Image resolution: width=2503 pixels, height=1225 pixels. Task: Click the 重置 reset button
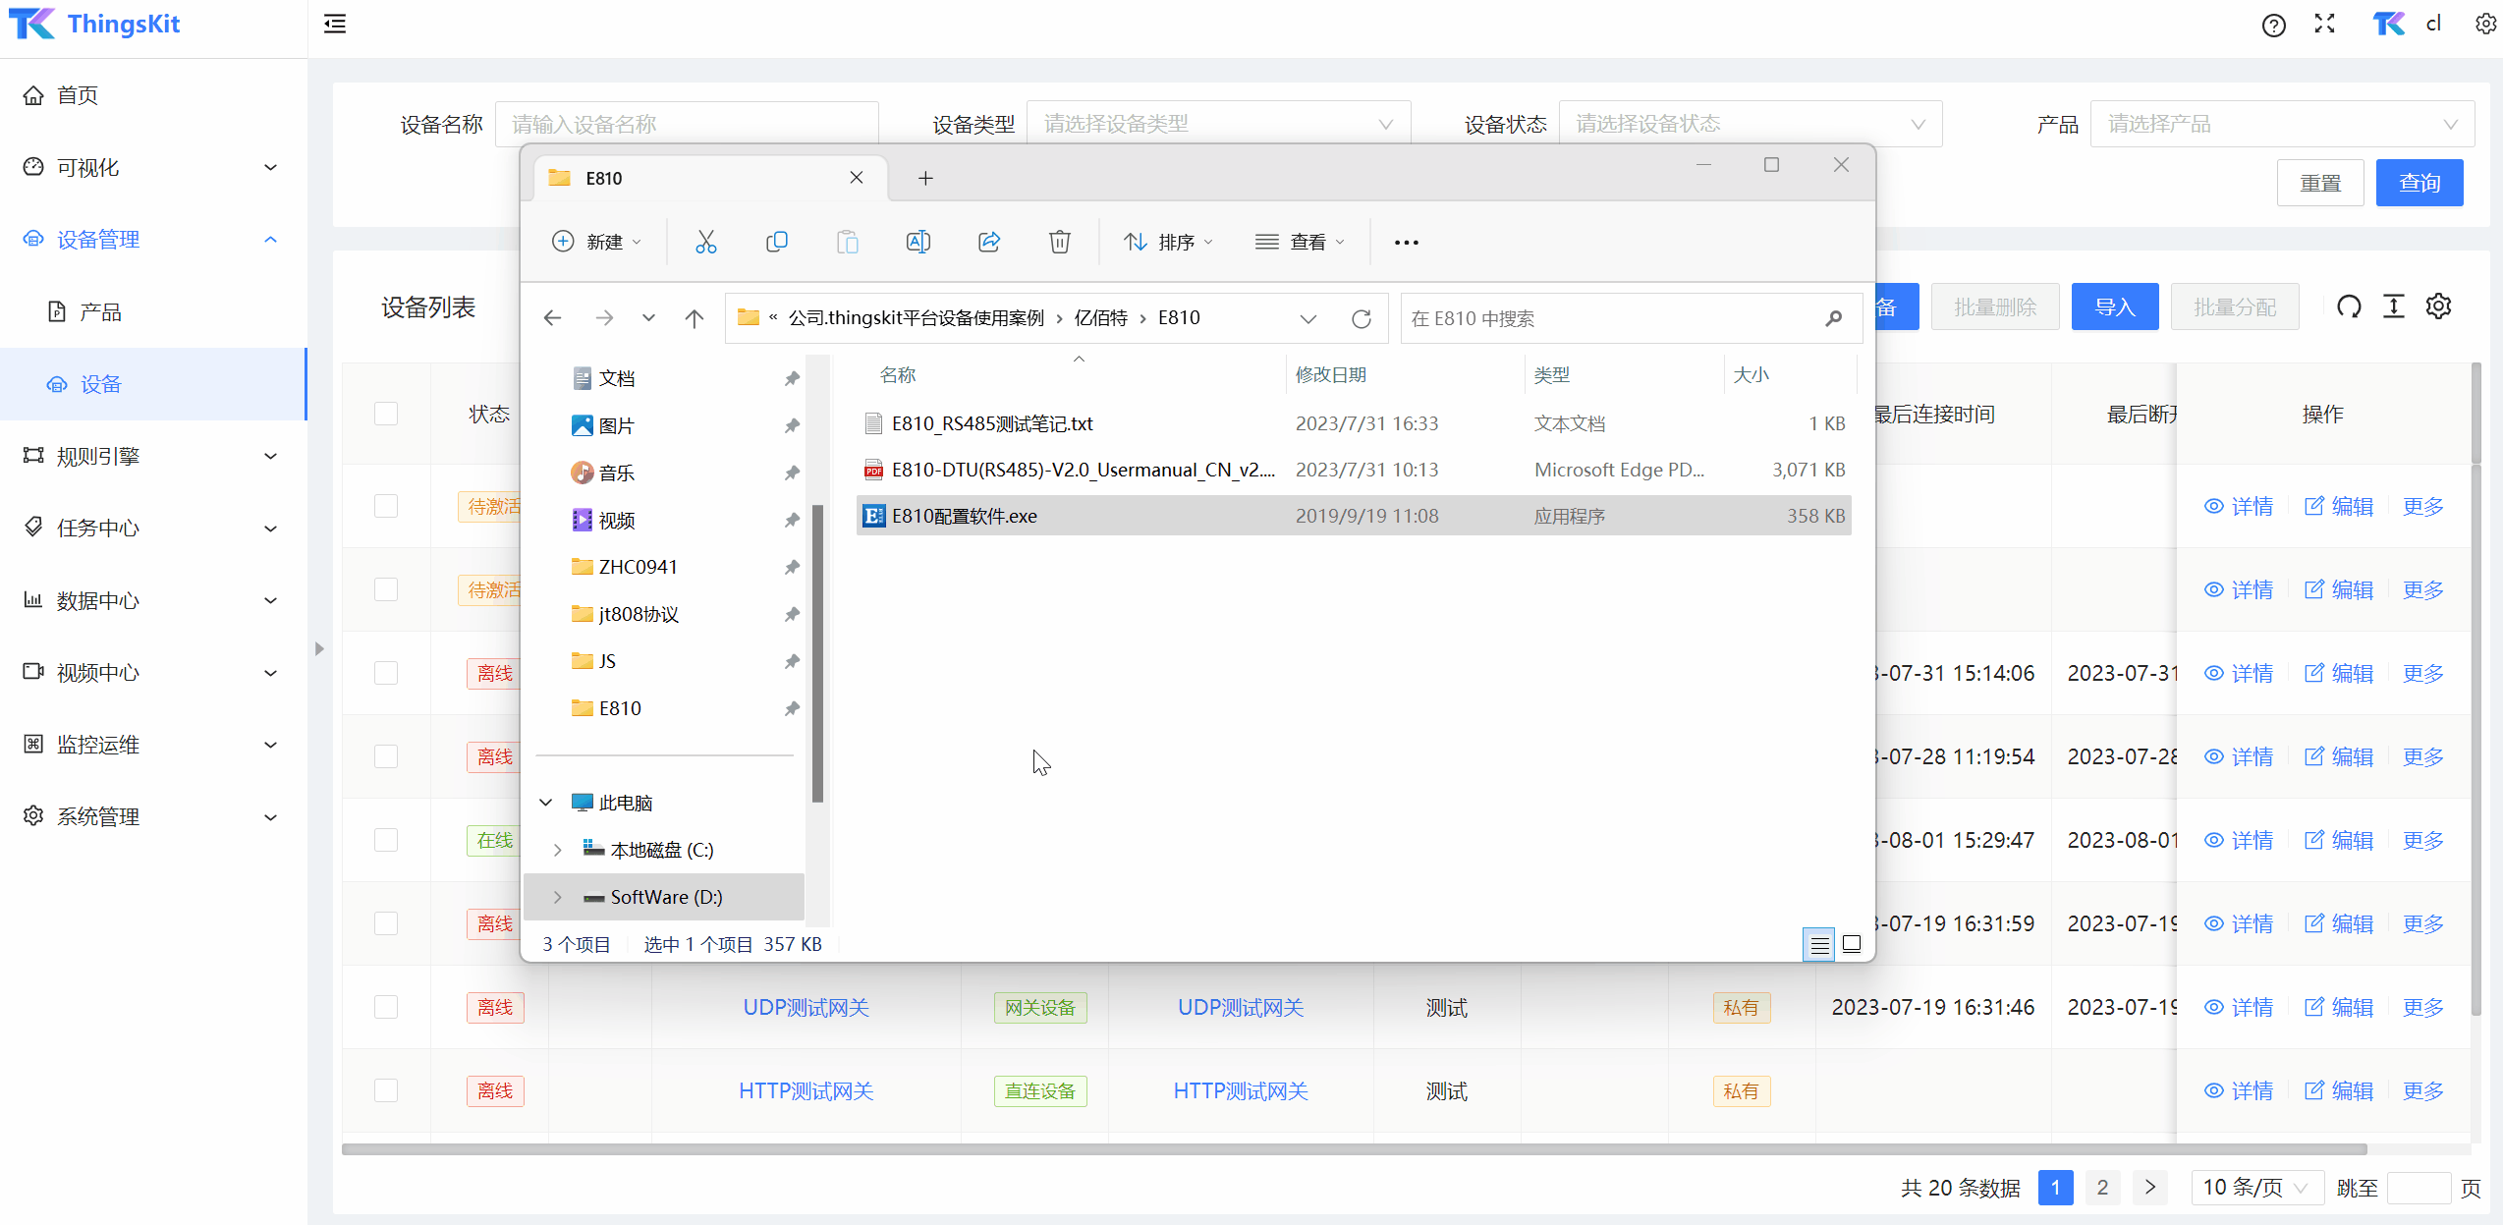(2320, 183)
